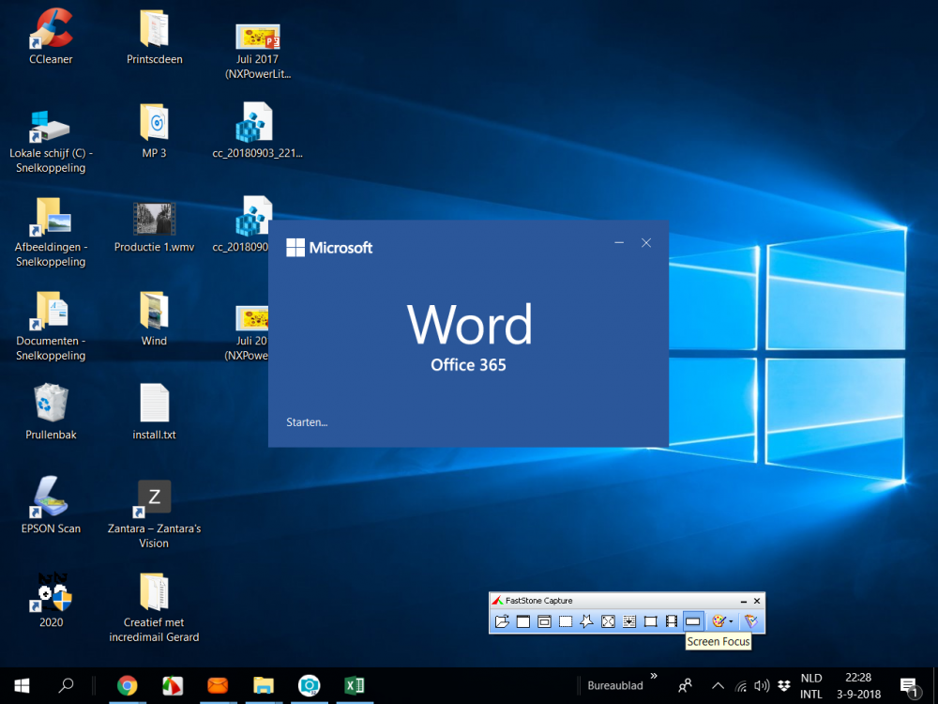Choose Capture Rectangular Region tool
This screenshot has width=938, height=704.
pos(566,621)
